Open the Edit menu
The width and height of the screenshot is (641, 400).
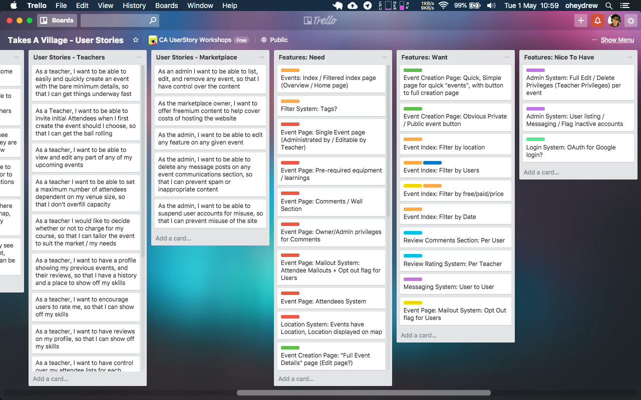(x=82, y=5)
